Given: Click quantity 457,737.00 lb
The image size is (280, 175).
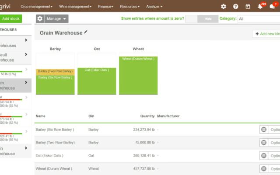Looking at the screenshot, I should [144, 168].
